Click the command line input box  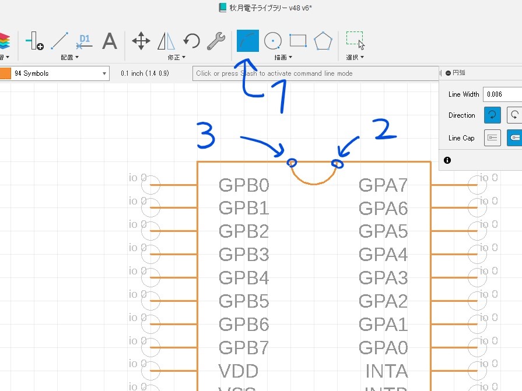[316, 73]
